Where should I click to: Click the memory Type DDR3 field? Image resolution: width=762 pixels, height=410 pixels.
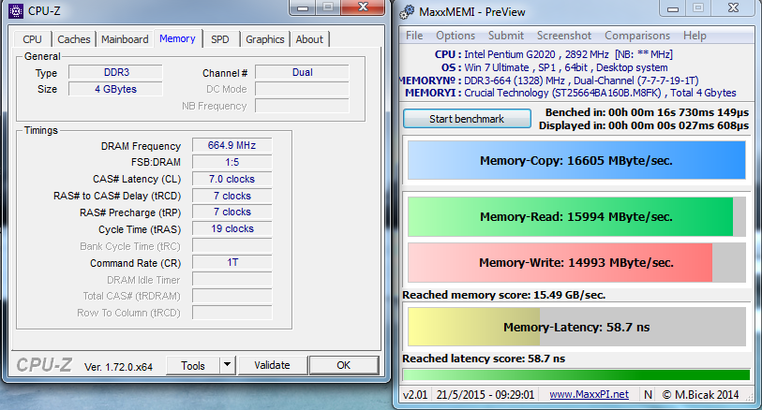pyautogui.click(x=115, y=72)
